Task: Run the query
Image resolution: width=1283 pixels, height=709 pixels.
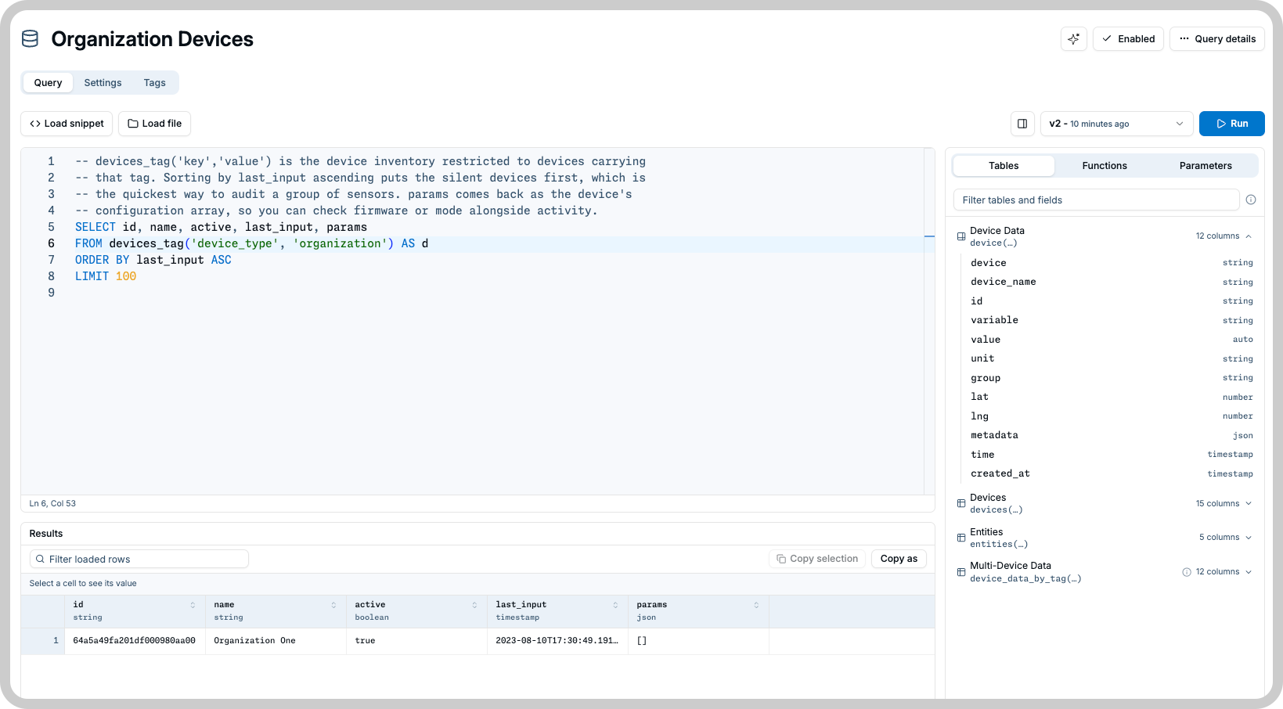Action: click(1232, 124)
